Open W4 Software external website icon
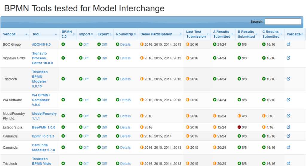 pyautogui.click(x=288, y=100)
